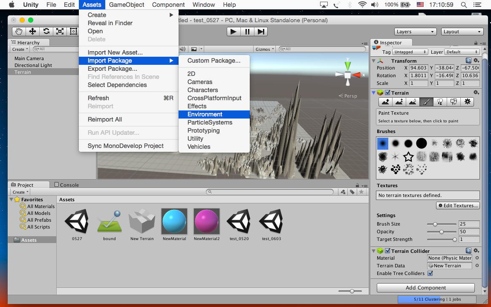The image size is (491, 307).
Task: Select the Rotate transform tool
Action: tap(46, 32)
